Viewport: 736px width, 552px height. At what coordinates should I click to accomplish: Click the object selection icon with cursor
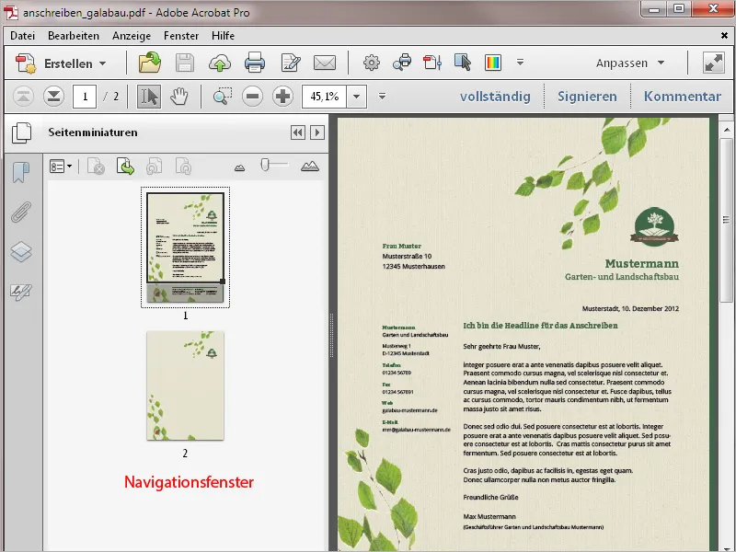463,63
